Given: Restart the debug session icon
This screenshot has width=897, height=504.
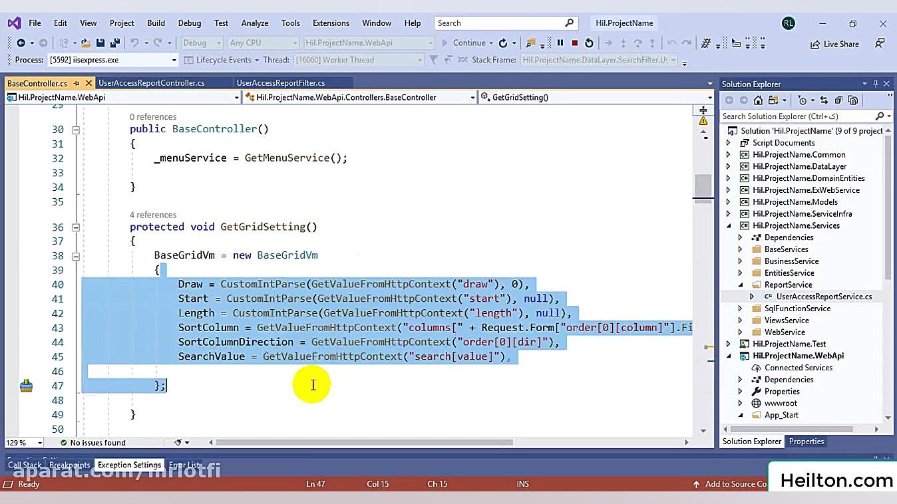Looking at the screenshot, I should coord(589,43).
